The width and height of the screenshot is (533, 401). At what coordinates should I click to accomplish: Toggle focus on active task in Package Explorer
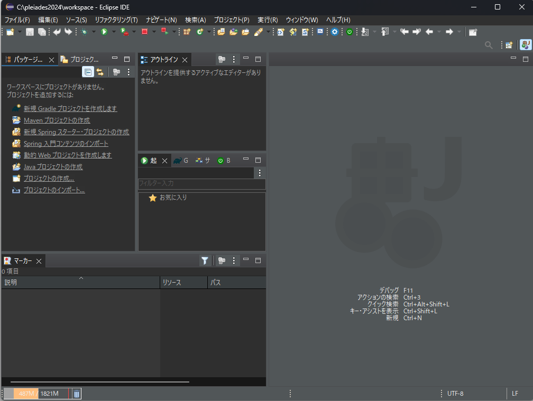pyautogui.click(x=116, y=72)
